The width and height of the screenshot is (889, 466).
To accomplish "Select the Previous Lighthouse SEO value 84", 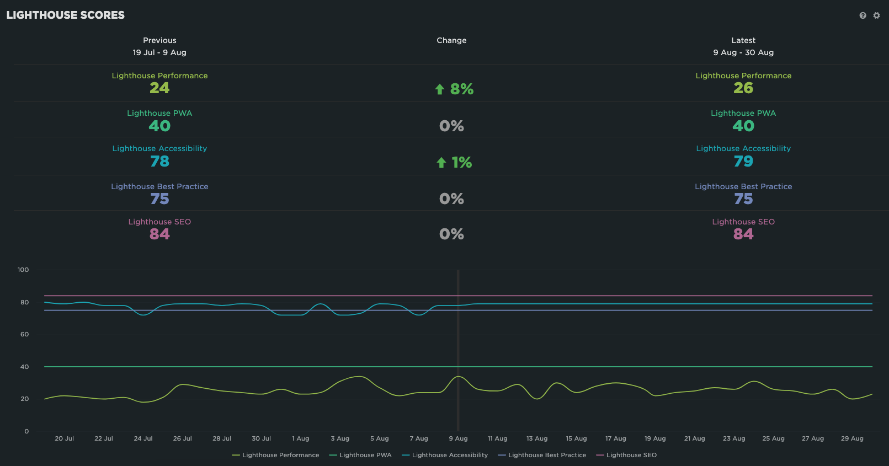I will tap(159, 234).
